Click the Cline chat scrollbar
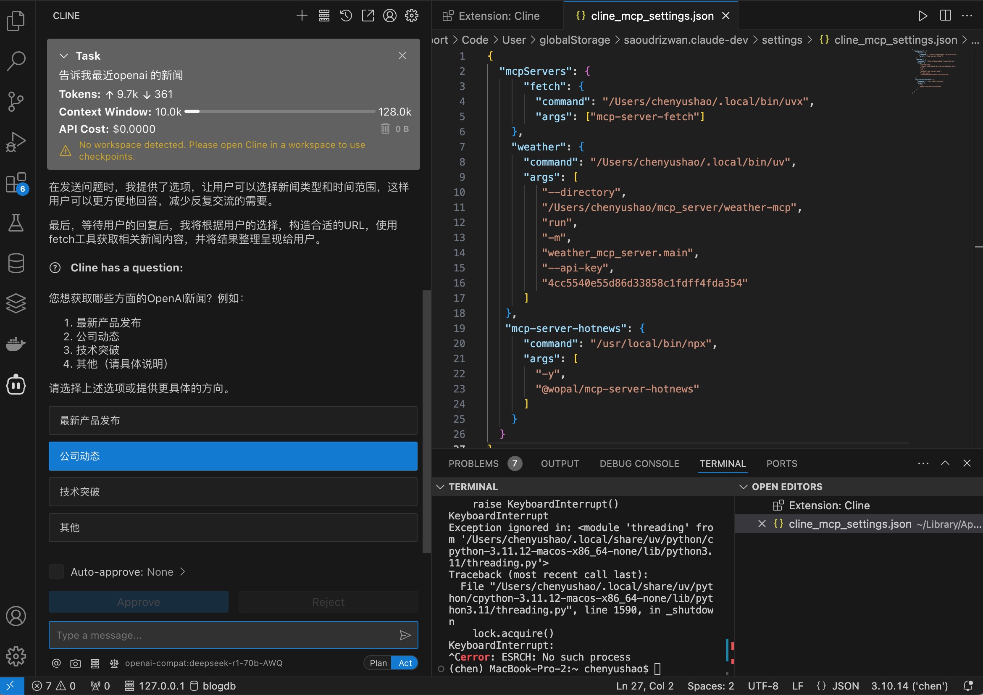983x695 pixels. (426, 421)
